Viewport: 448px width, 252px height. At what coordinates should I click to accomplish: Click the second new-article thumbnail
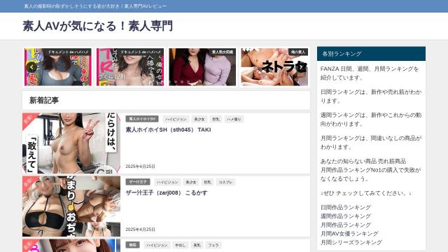[71, 206]
